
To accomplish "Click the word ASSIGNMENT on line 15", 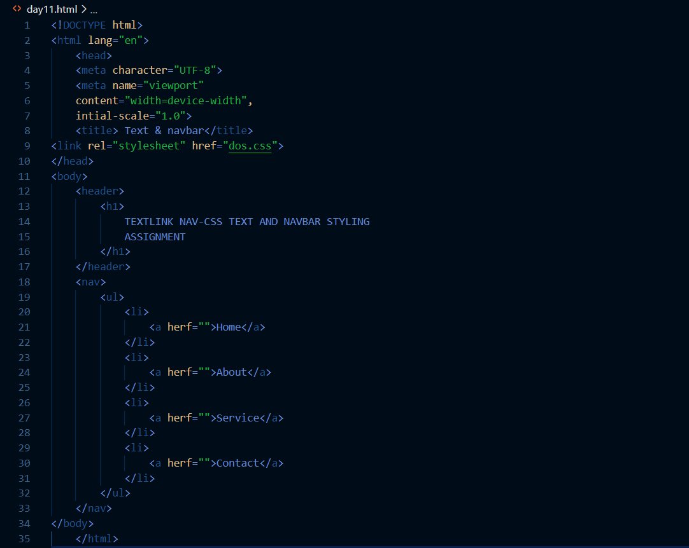I will pos(155,237).
